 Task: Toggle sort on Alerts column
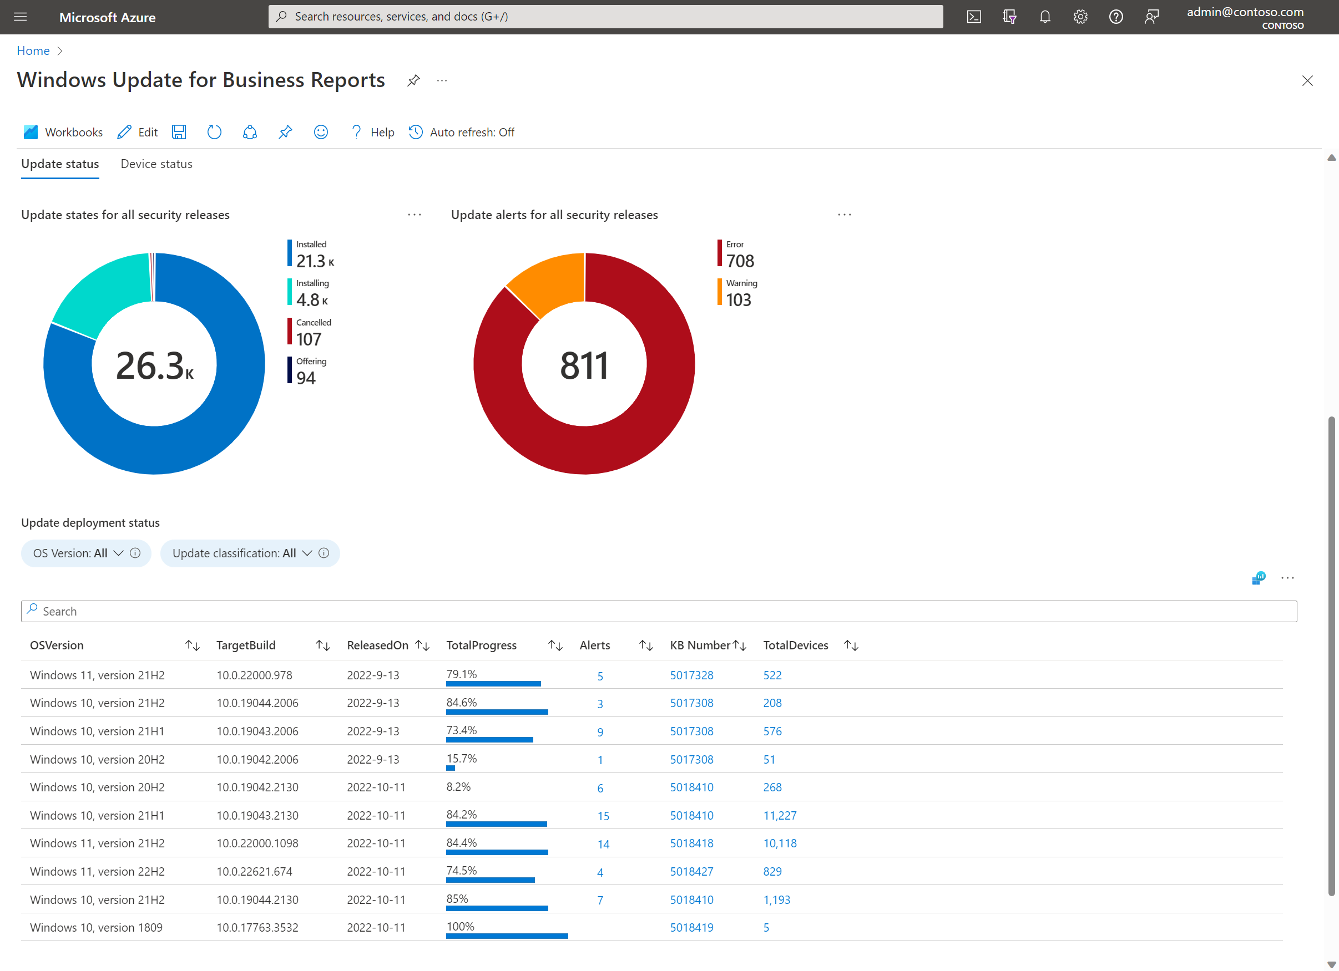646,645
